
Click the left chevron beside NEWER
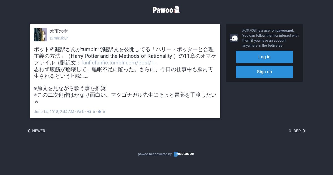click(x=29, y=131)
